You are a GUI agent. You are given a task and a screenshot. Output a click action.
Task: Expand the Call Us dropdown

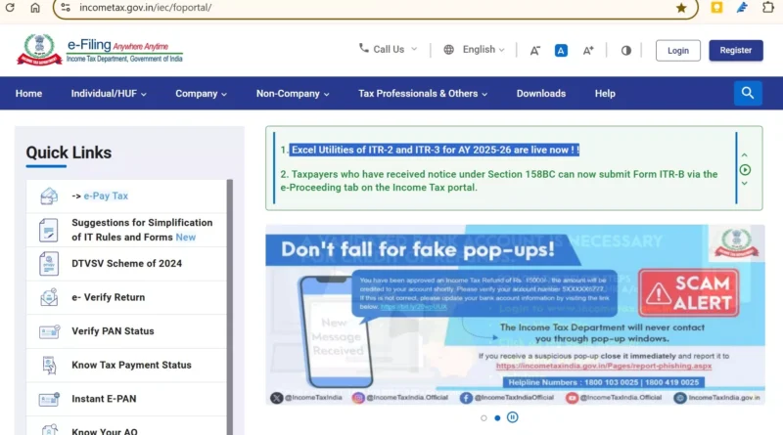(x=388, y=49)
